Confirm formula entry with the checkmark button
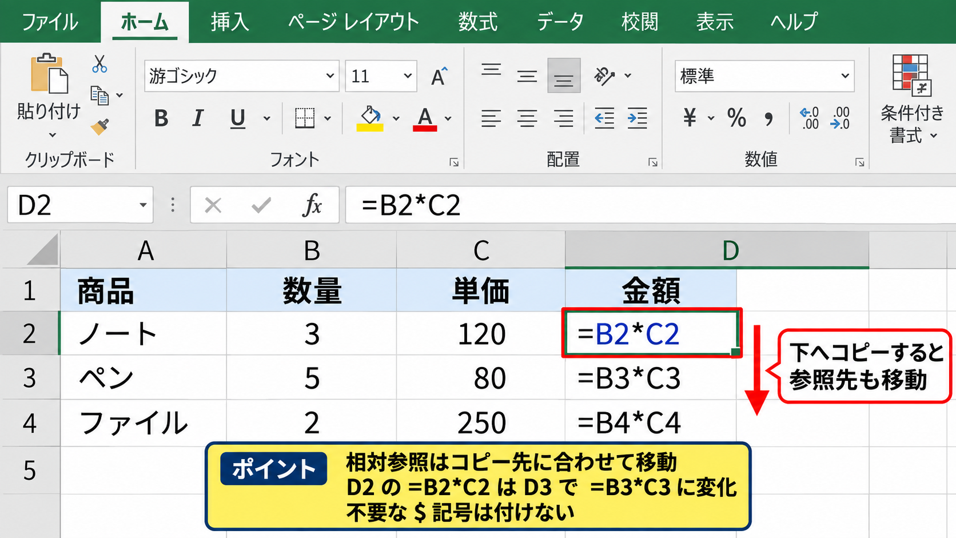 (261, 205)
